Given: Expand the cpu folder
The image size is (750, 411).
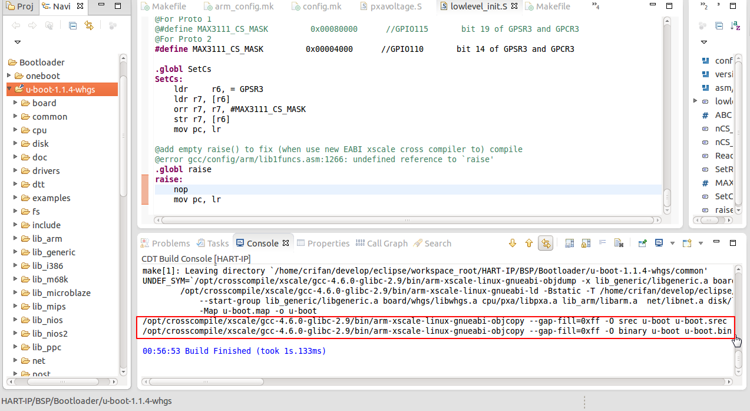Looking at the screenshot, I should 15,130.
